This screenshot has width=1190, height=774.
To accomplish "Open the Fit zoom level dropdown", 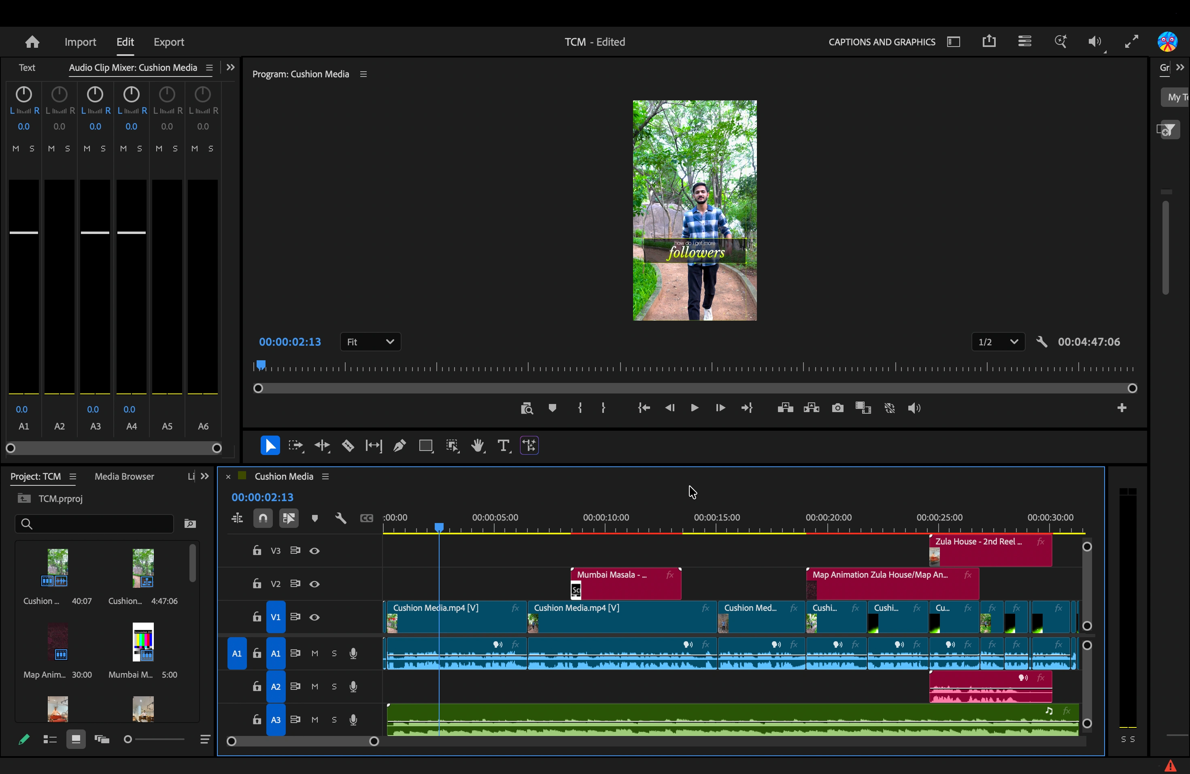I will 370,342.
